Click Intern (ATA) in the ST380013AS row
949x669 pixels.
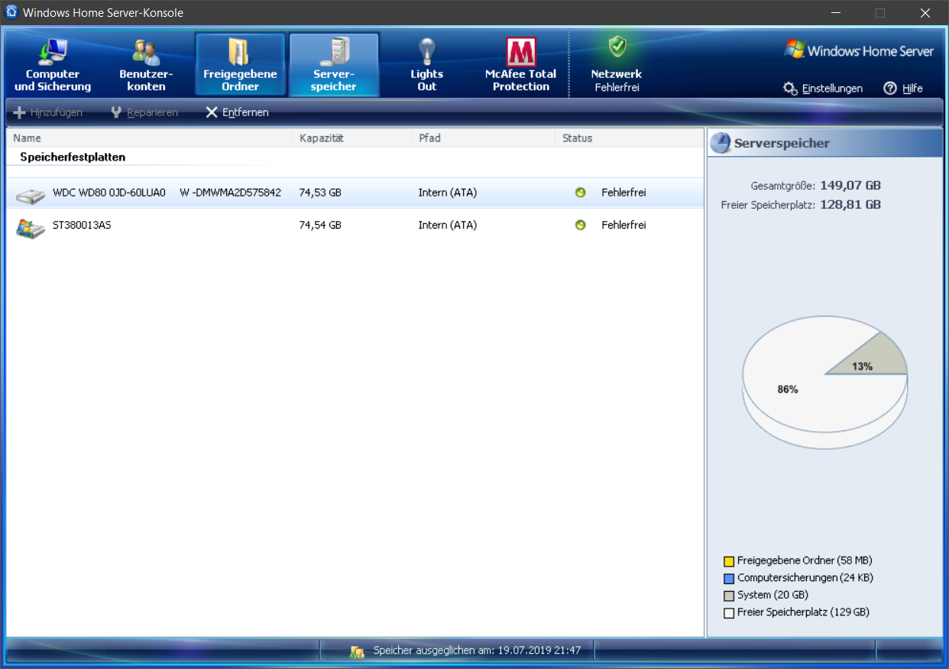[448, 226]
